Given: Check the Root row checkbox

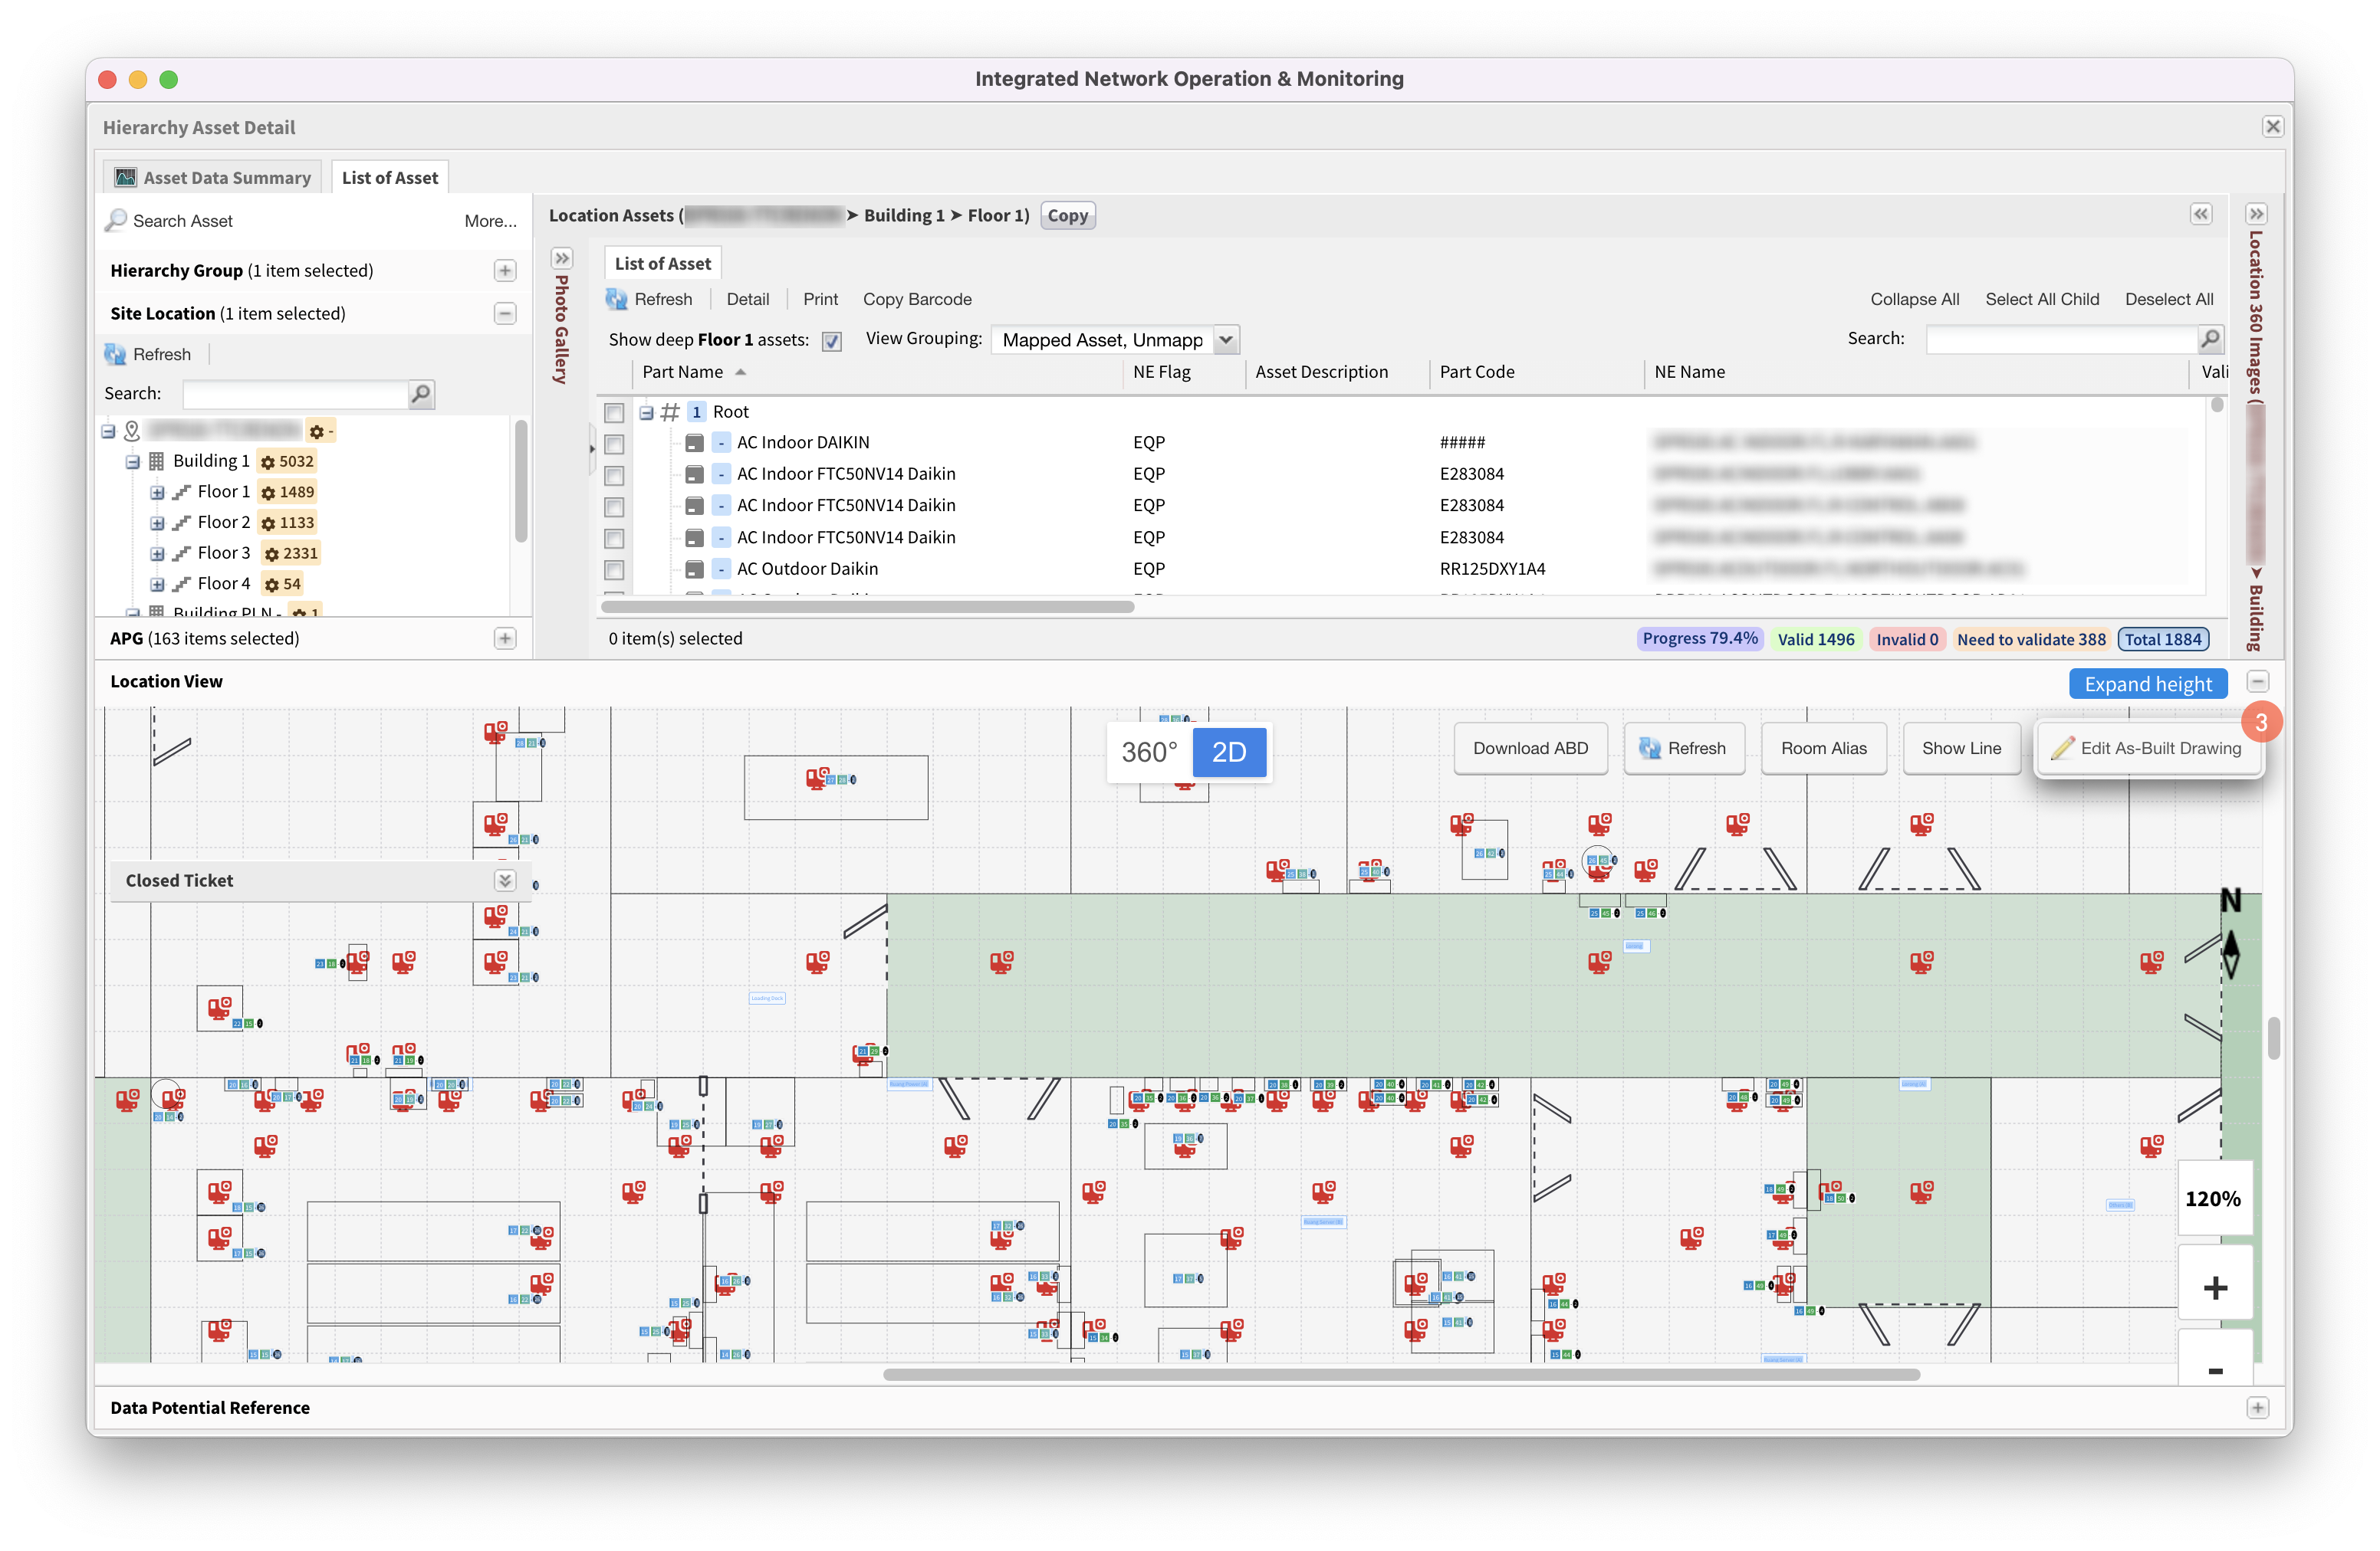Looking at the screenshot, I should point(614,412).
